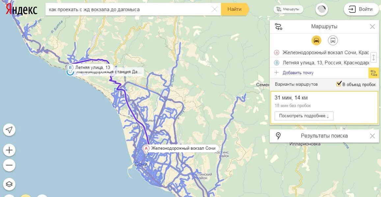Viewport: 381px width, 197px height.
Task: Select the 31 мин, 14 км route option
Action: click(324, 107)
